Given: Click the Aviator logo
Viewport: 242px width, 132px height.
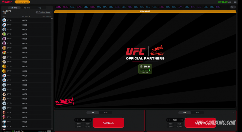Looking at the screenshot, I should click(x=7, y=2).
